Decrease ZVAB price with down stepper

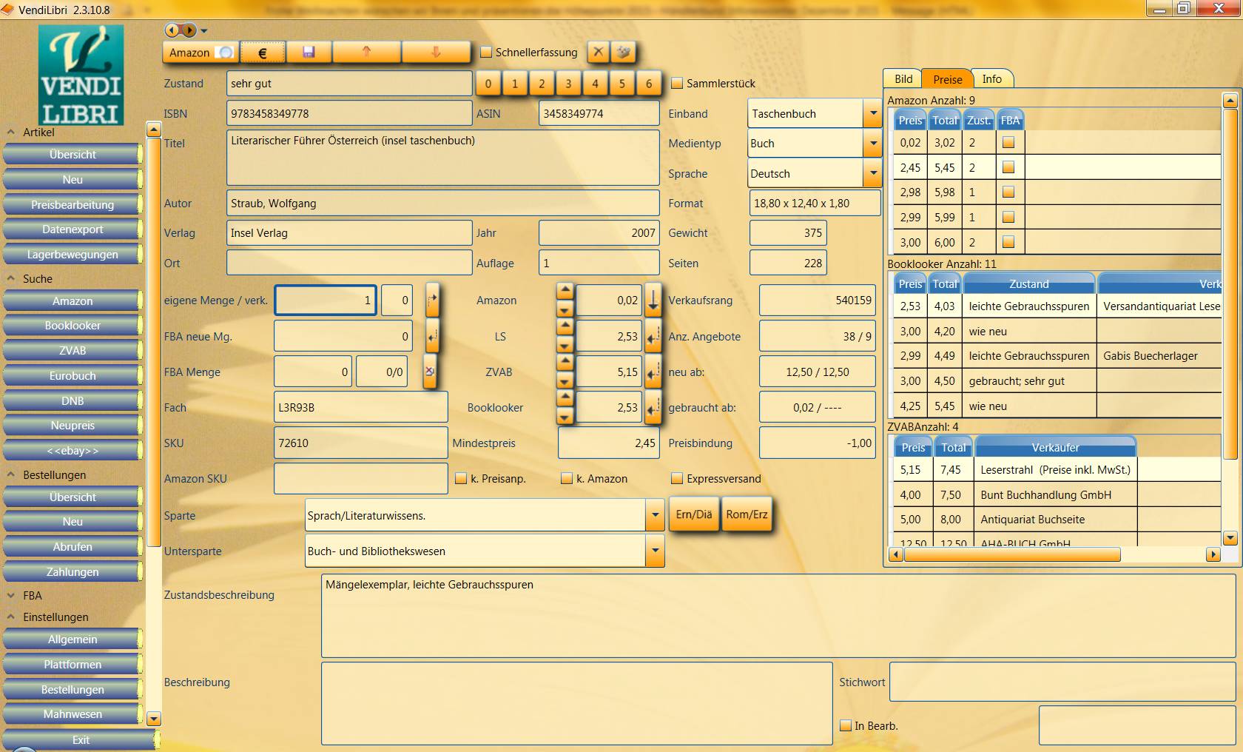click(565, 381)
